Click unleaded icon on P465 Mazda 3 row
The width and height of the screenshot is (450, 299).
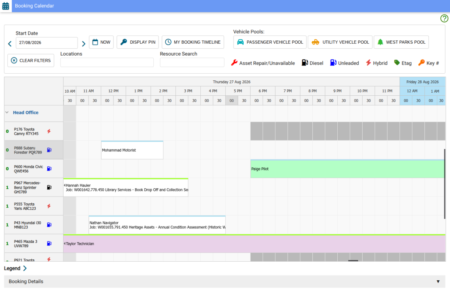[x=49, y=243]
